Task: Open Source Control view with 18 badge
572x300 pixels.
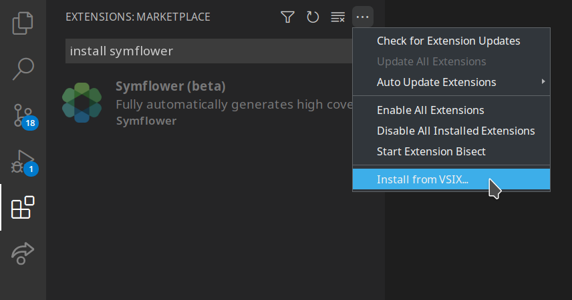Action: (x=23, y=116)
